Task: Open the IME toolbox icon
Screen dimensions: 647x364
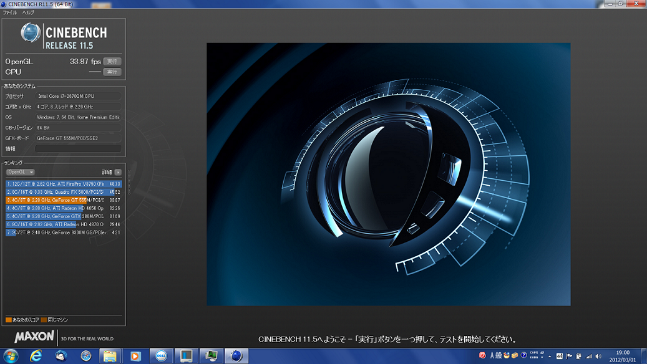Action: point(515,355)
